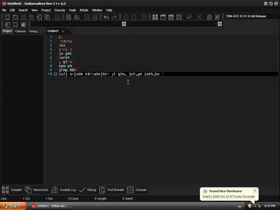This screenshot has height=210, width=280.
Task: Compile and run the program
Action: [171, 17]
